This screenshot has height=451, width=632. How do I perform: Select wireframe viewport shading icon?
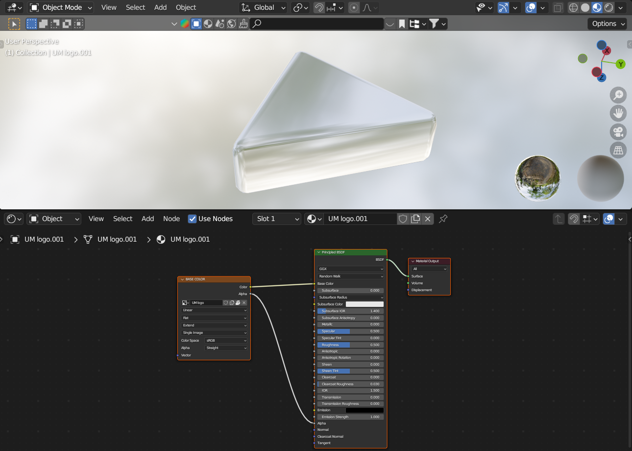(x=573, y=7)
